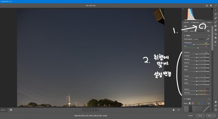Select the Graduated Filter tool
This screenshot has height=119, width=218.
[x=216, y=26]
